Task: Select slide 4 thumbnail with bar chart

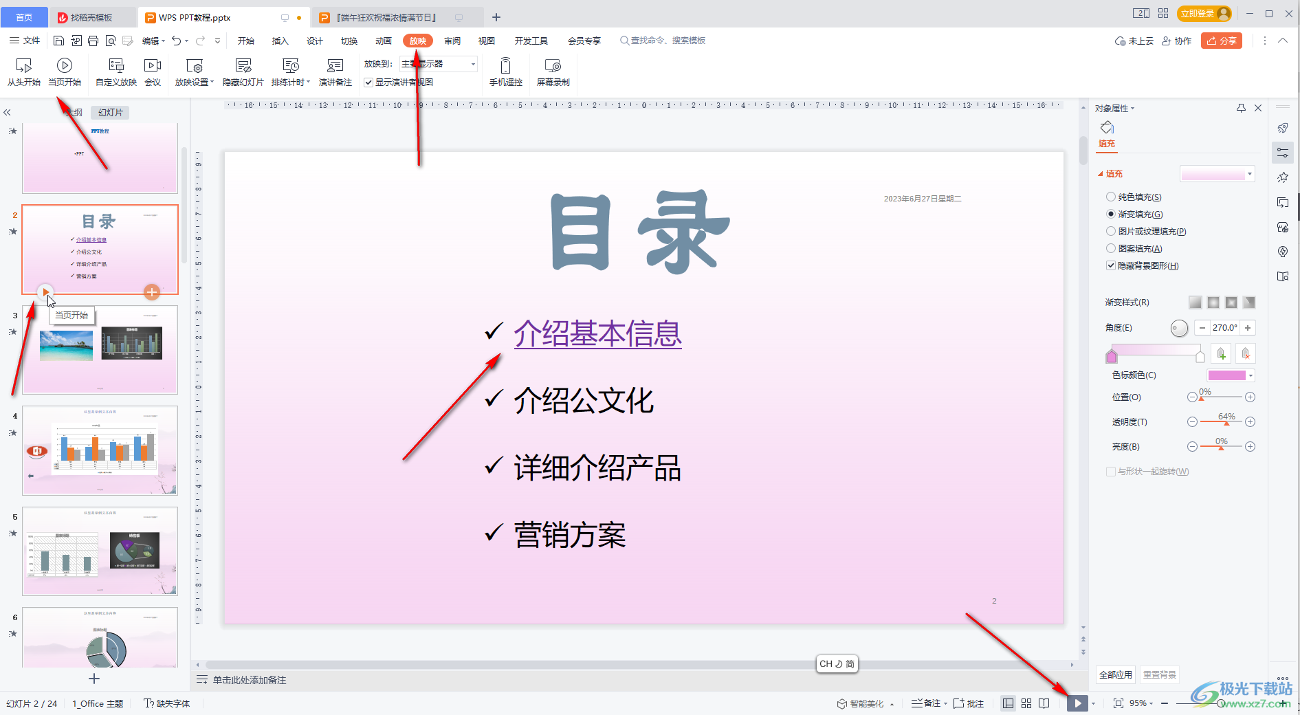Action: point(100,450)
